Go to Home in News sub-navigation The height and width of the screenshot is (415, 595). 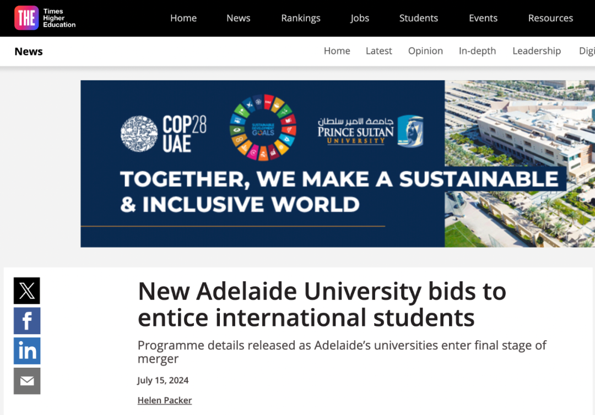coord(337,51)
